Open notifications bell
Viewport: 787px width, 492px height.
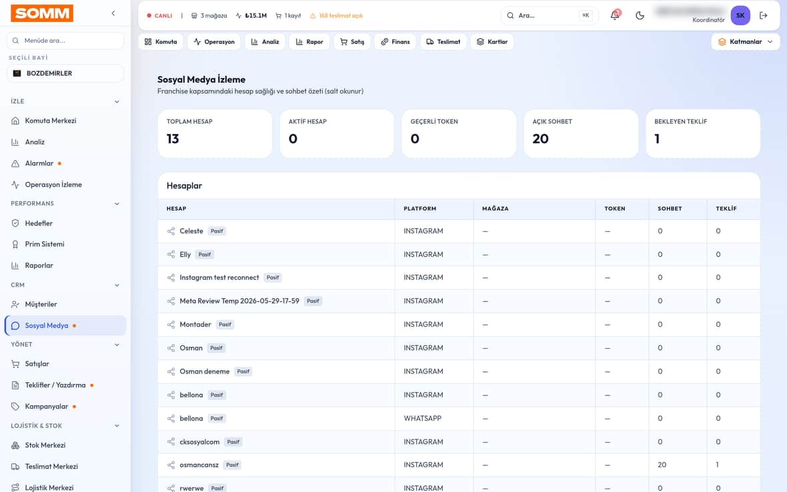point(615,15)
